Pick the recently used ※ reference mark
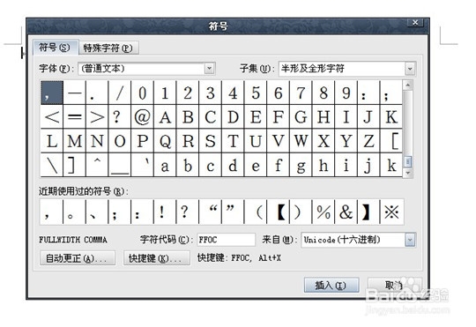Viewport: 476px width, 327px height. pos(391,212)
